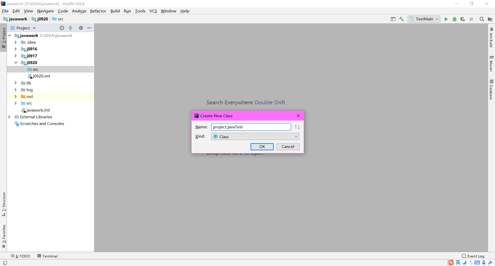Open the Kind dropdown
Viewport: 495px width, 266px height.
coord(255,136)
